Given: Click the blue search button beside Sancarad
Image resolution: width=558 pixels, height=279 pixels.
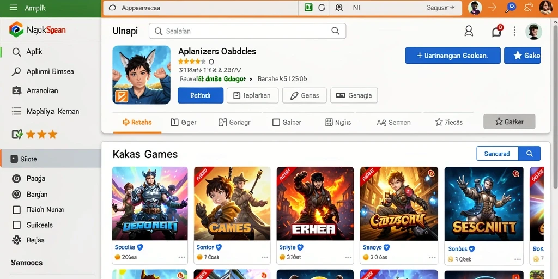Looking at the screenshot, I should coord(530,154).
